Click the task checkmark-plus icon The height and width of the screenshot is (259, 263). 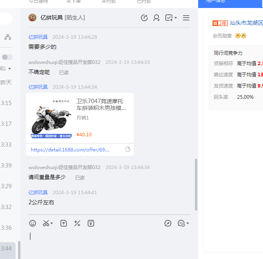point(169,18)
